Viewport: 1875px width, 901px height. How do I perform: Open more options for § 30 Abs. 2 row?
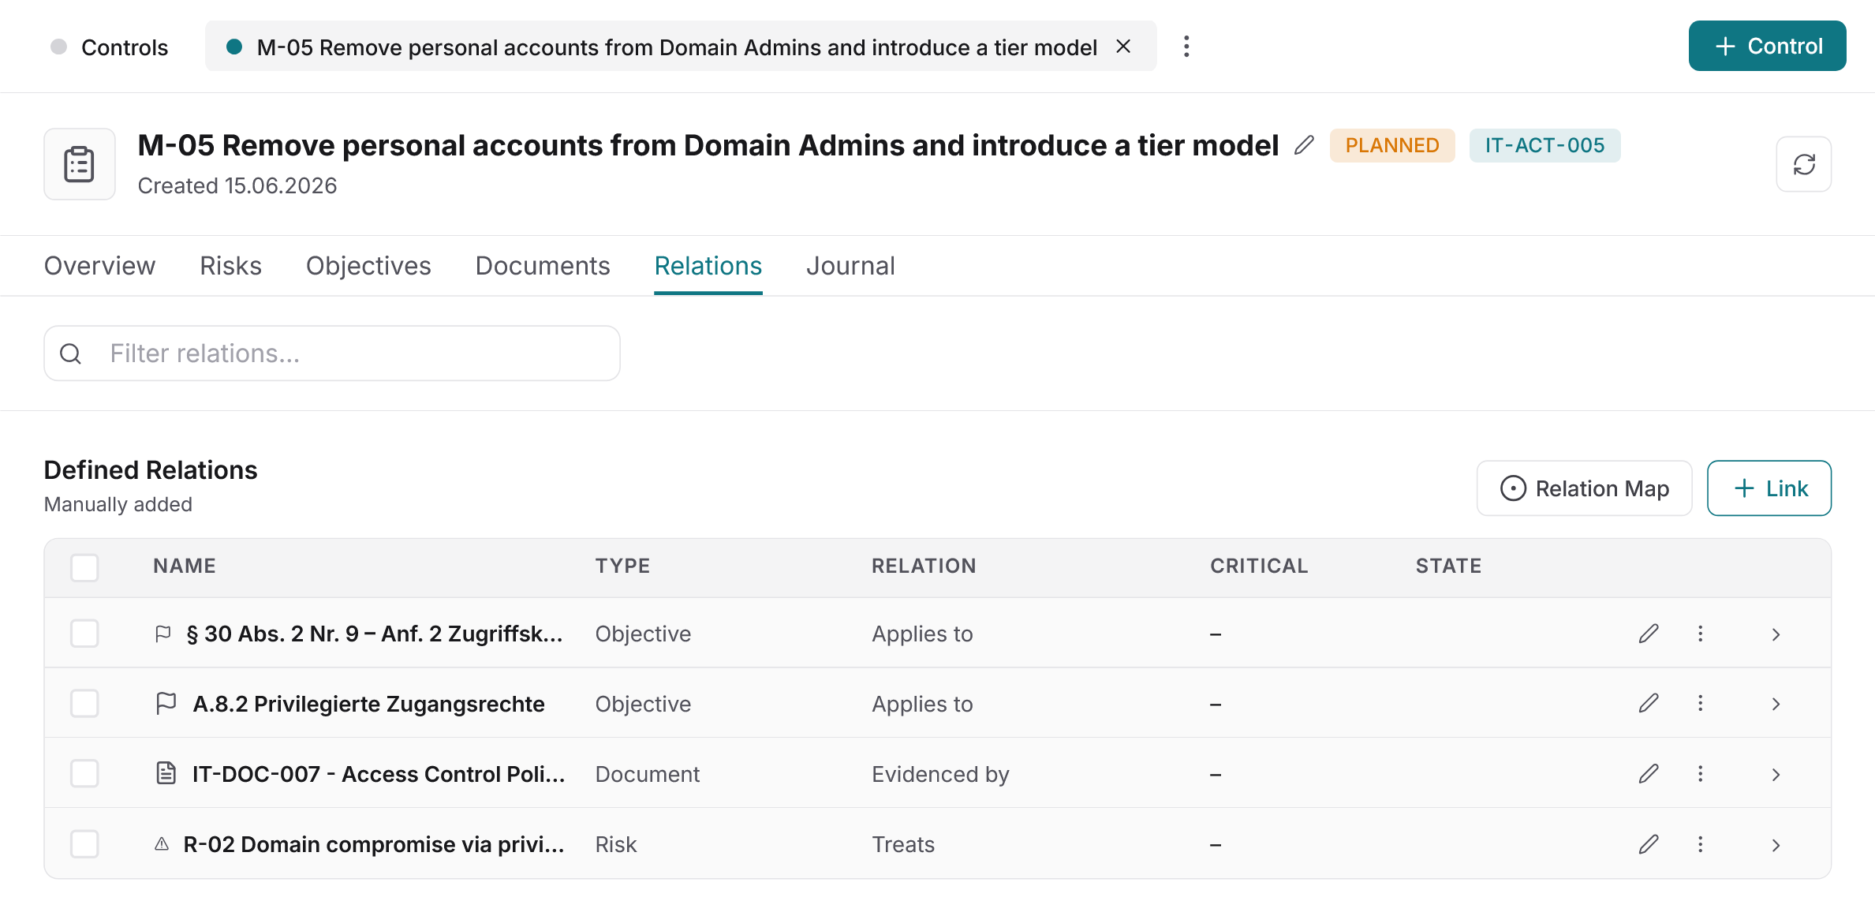pyautogui.click(x=1700, y=634)
